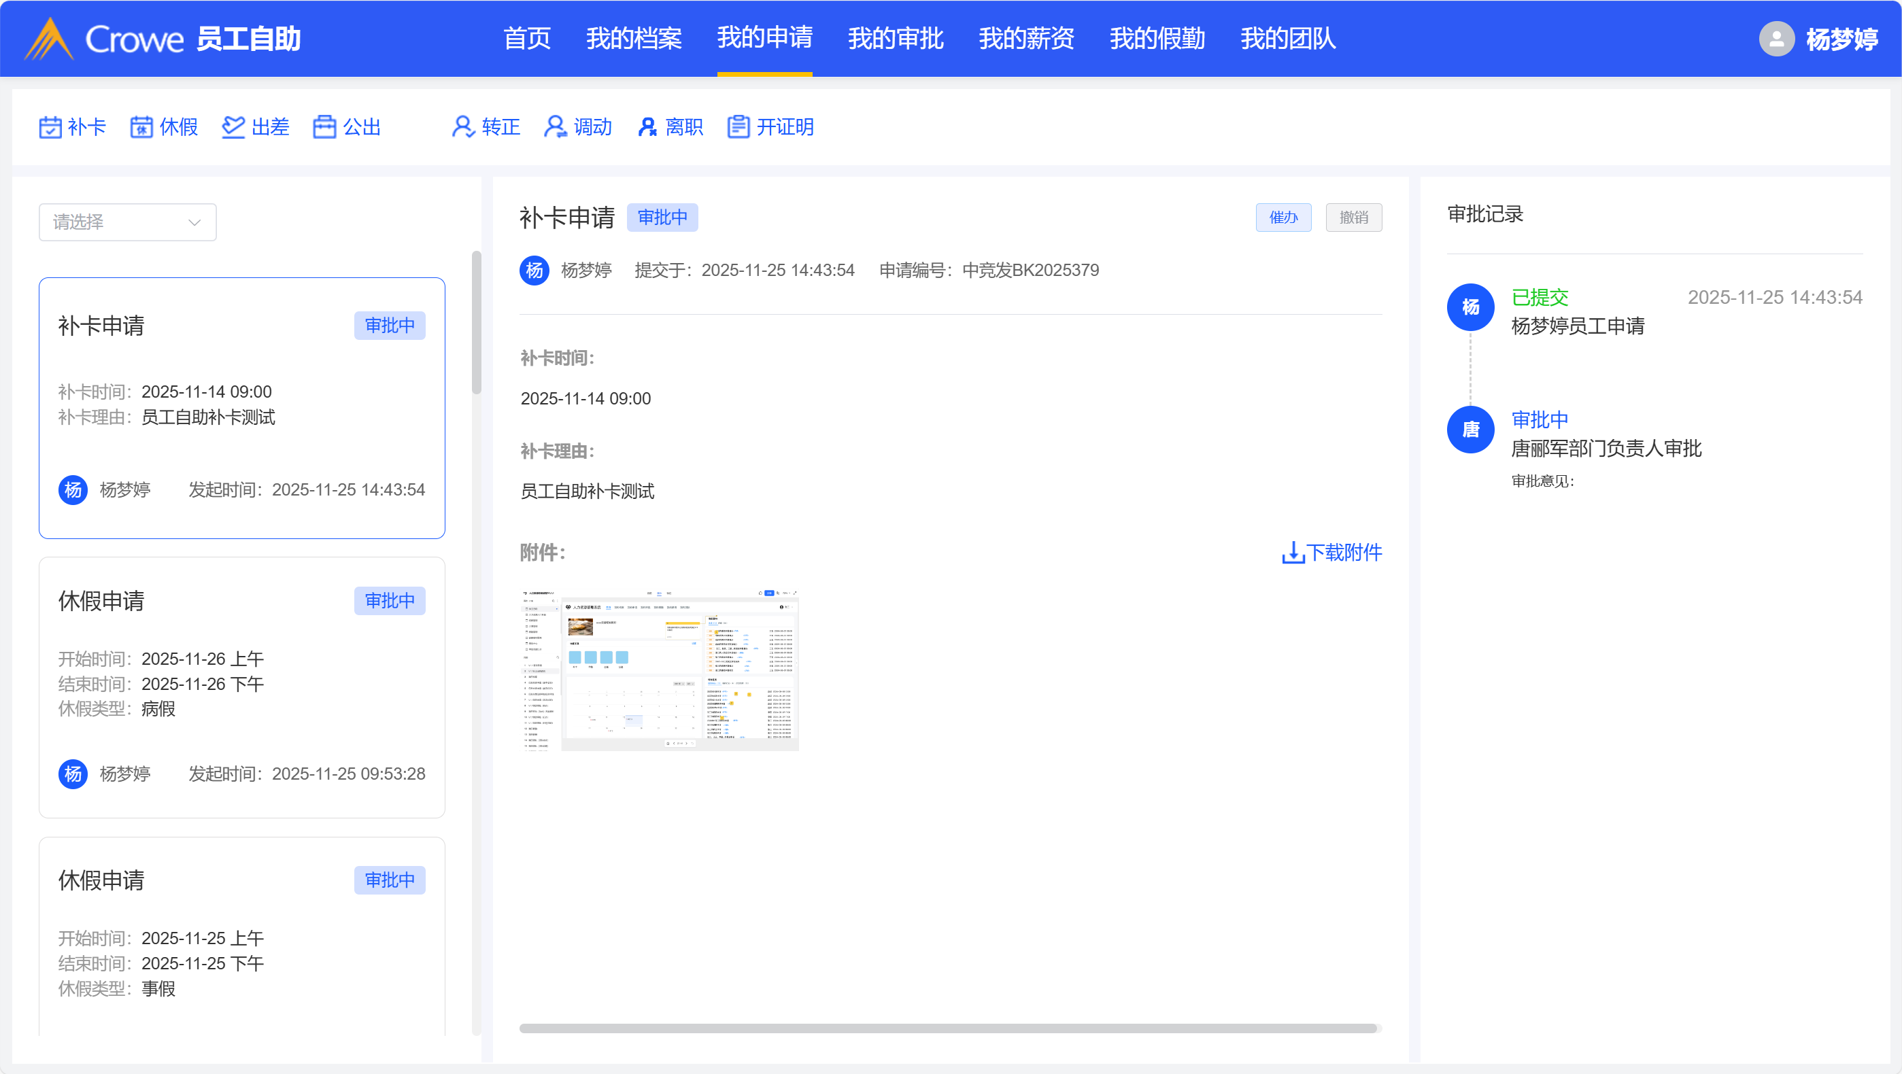This screenshot has height=1074, width=1902.
Task: Click the 出差 business trip icon
Action: [233, 127]
